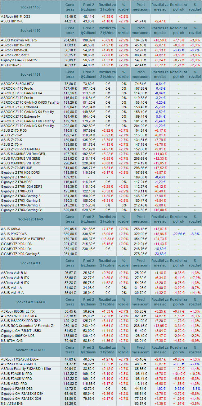This screenshot has width=202, height=406.
Task: Click ASROCK Z170 GAMING K4/D3 Fatal1ty
Action: tap(30, 102)
